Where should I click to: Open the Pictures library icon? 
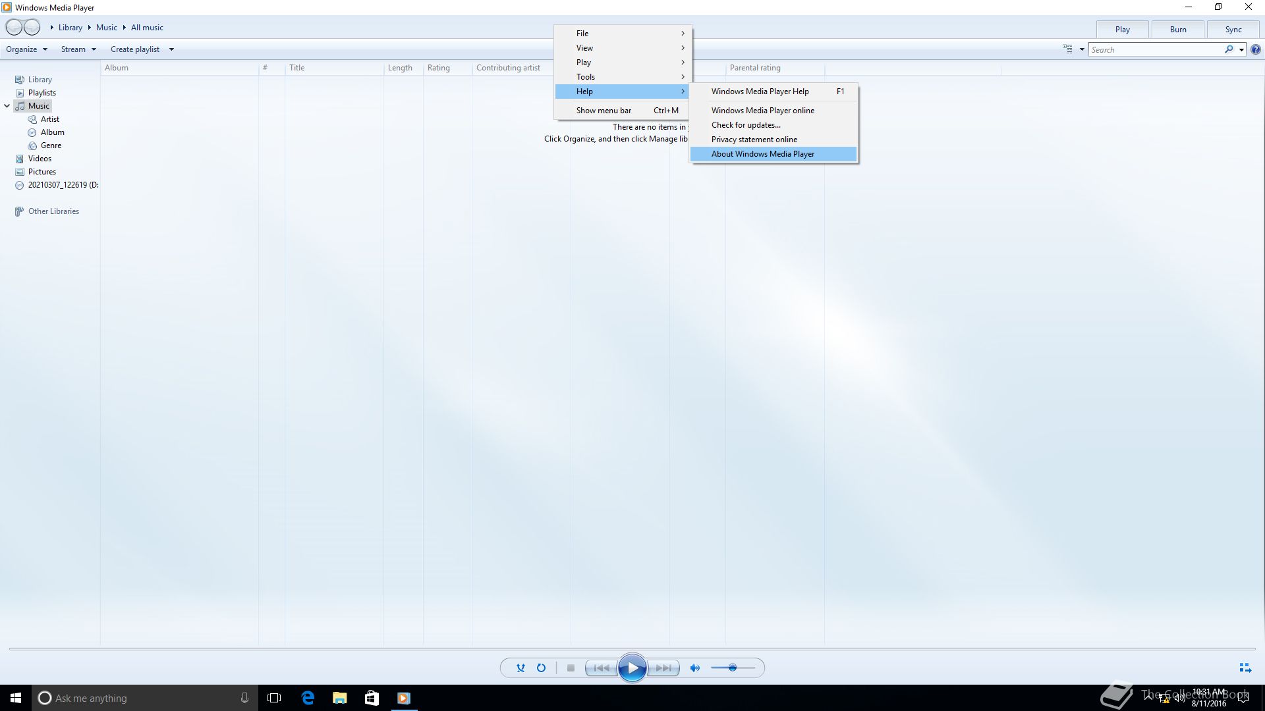20,172
